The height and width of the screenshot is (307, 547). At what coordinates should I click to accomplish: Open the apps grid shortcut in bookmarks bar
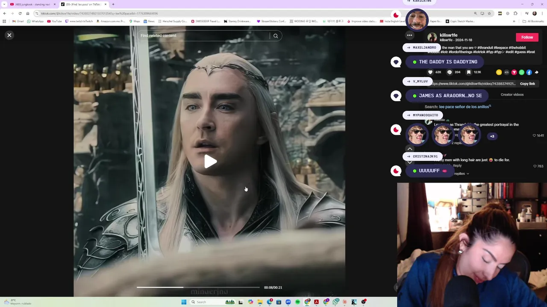(x=4, y=21)
